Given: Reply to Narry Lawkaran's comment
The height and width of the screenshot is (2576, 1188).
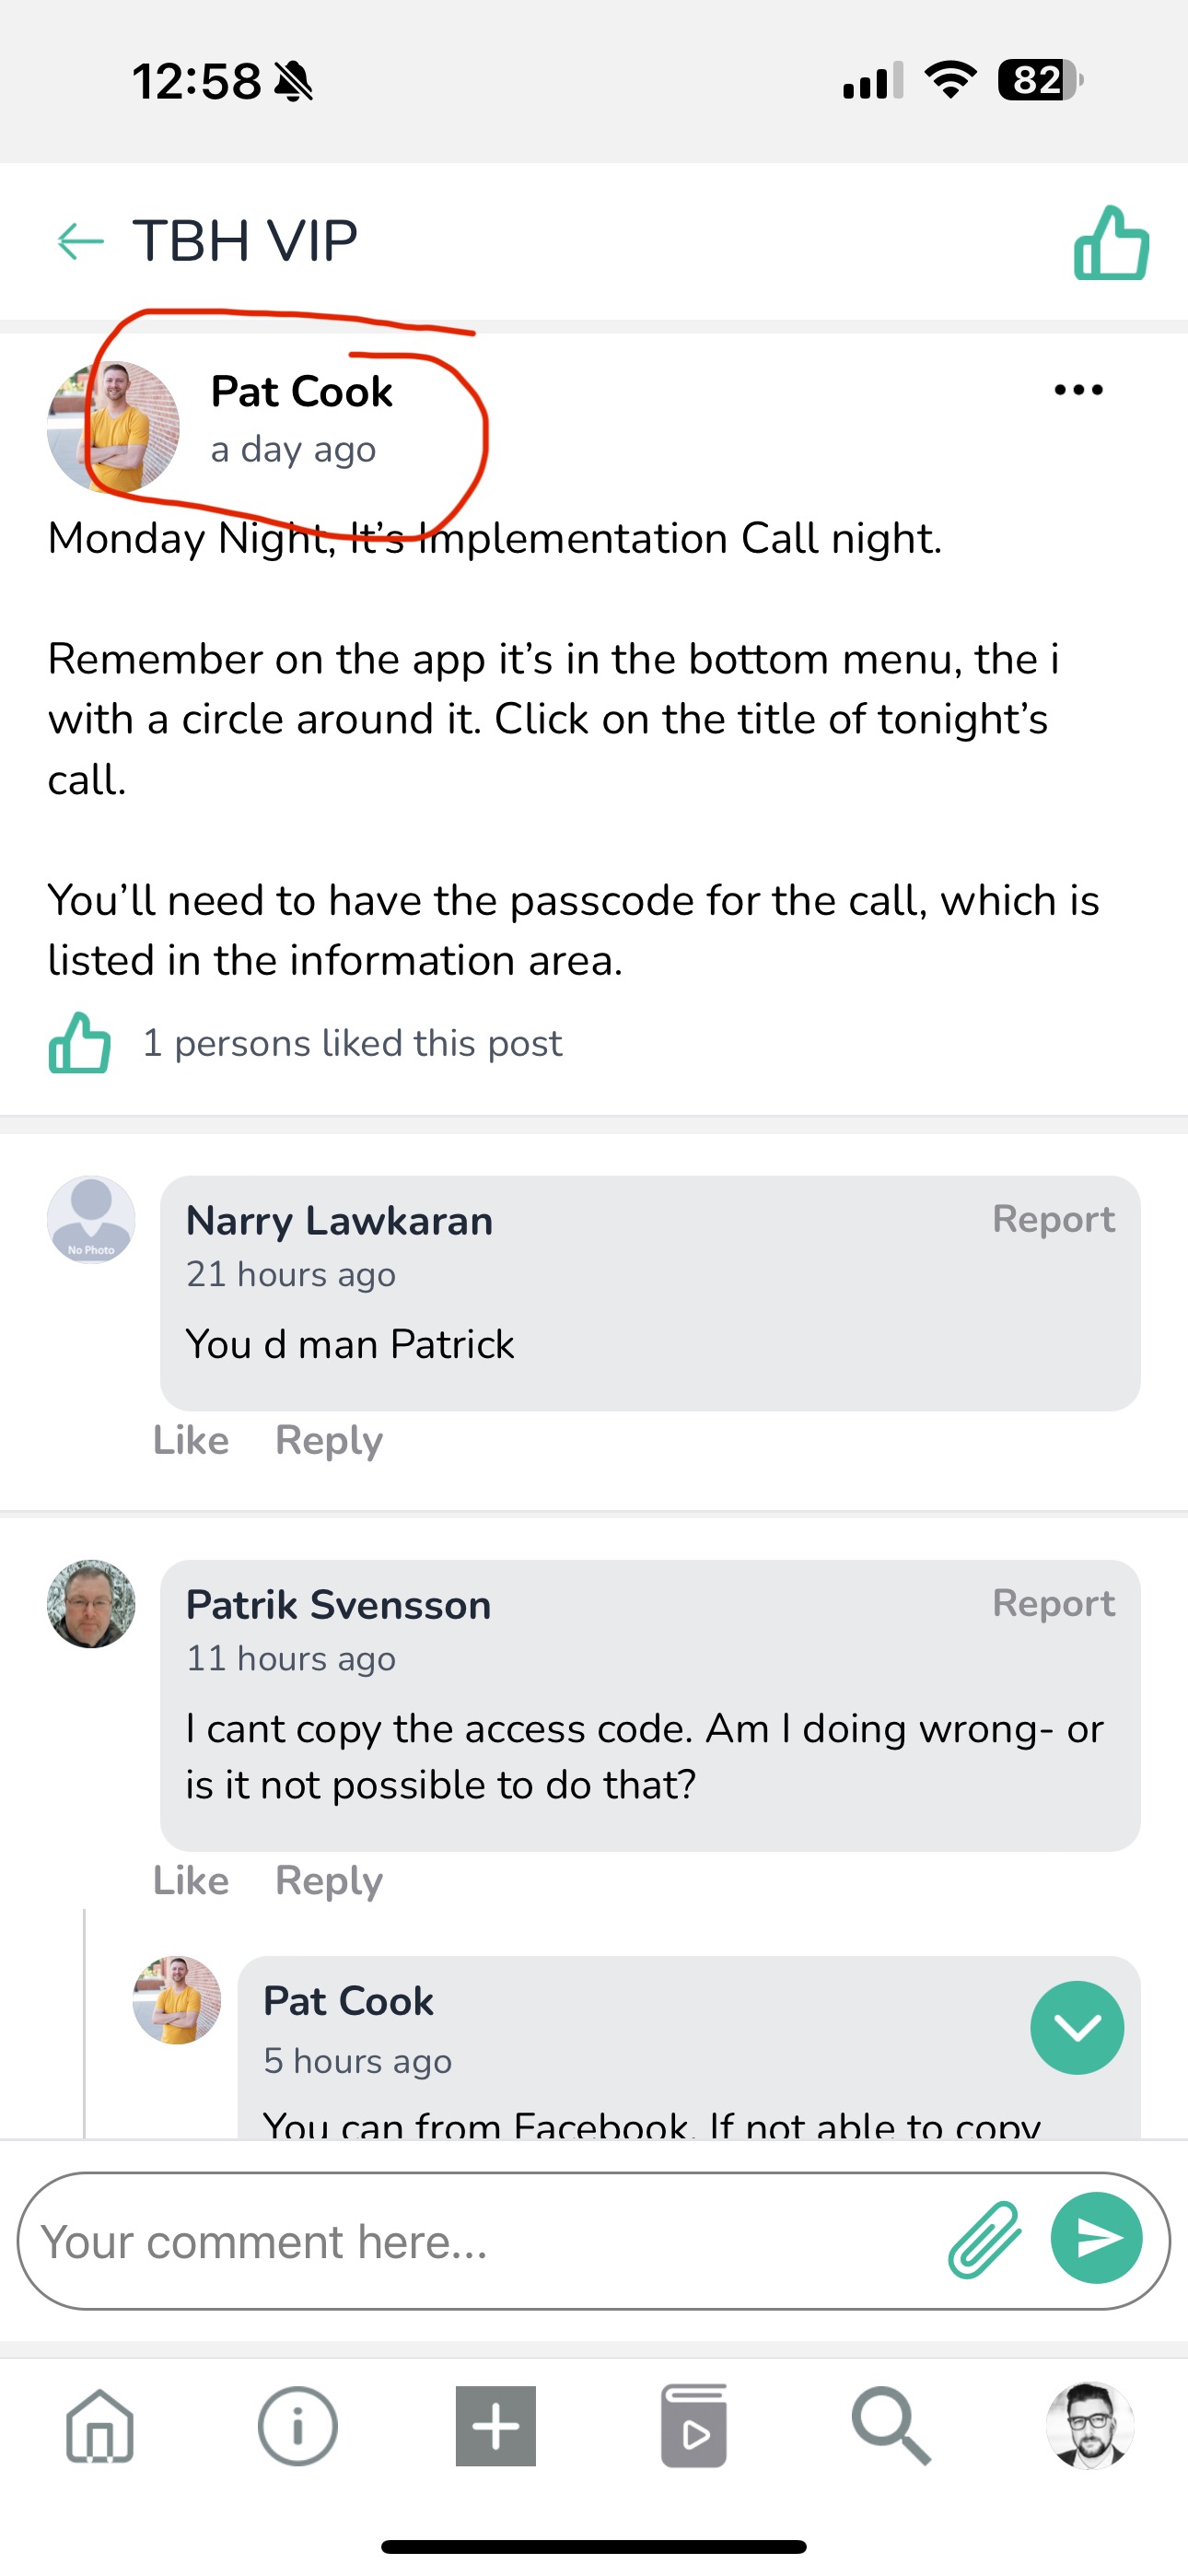Looking at the screenshot, I should click(329, 1440).
